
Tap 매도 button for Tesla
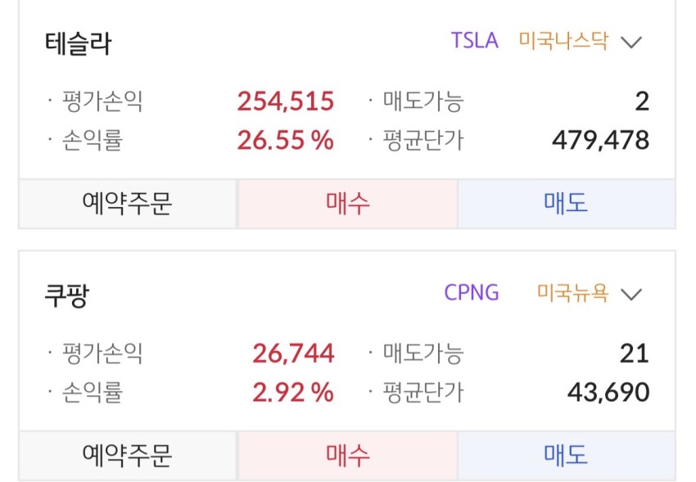tap(567, 204)
